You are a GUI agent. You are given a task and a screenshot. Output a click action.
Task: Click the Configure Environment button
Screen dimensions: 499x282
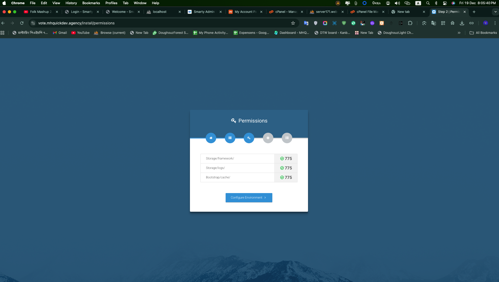(x=249, y=198)
